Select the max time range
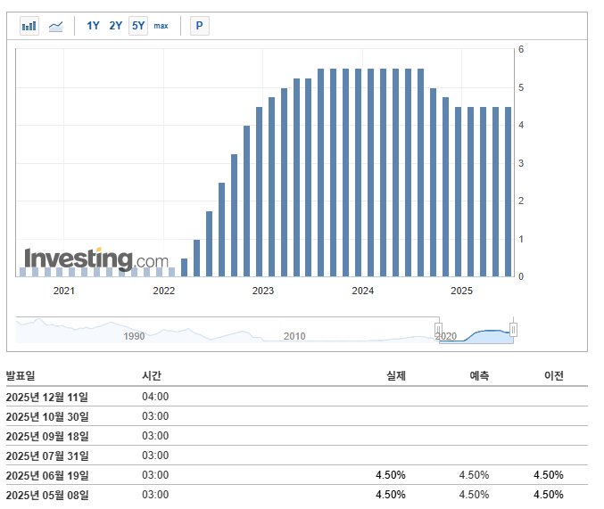The image size is (604, 509). (x=161, y=26)
